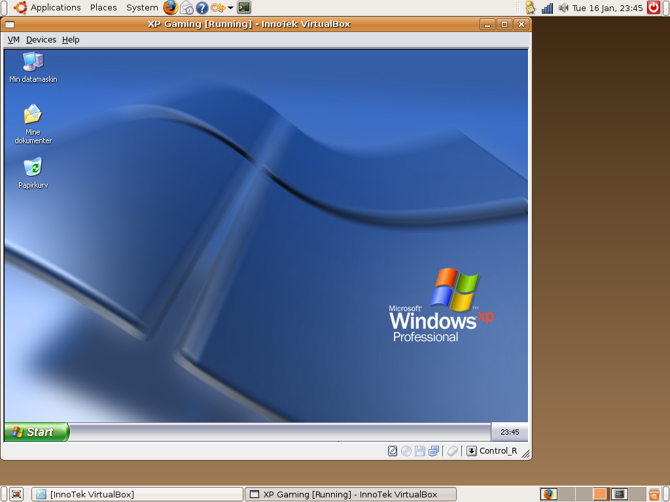Switch to second empty workspace
670x502 pixels.
tap(566, 494)
